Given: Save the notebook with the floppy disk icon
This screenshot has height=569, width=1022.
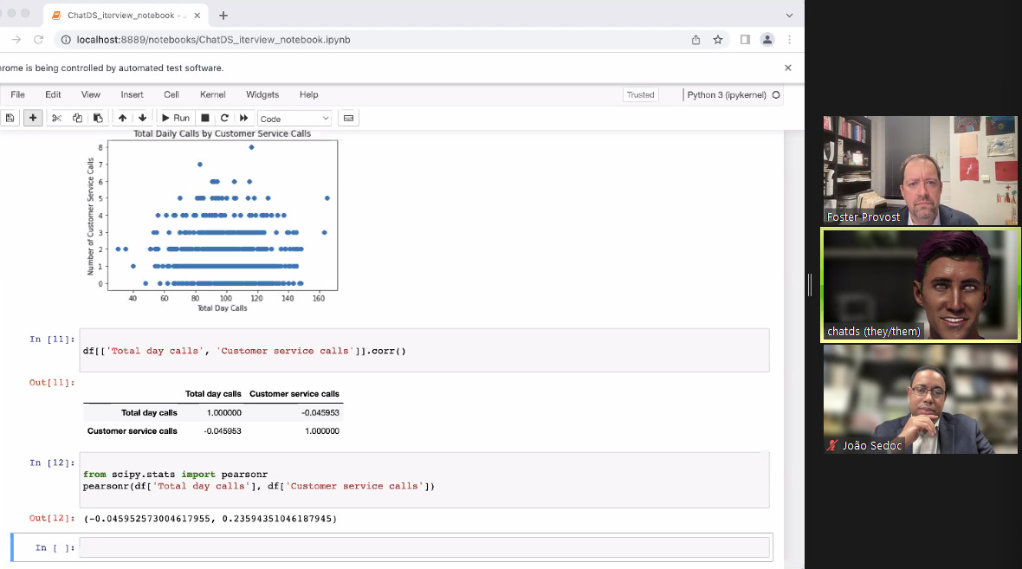Looking at the screenshot, I should click(x=10, y=118).
